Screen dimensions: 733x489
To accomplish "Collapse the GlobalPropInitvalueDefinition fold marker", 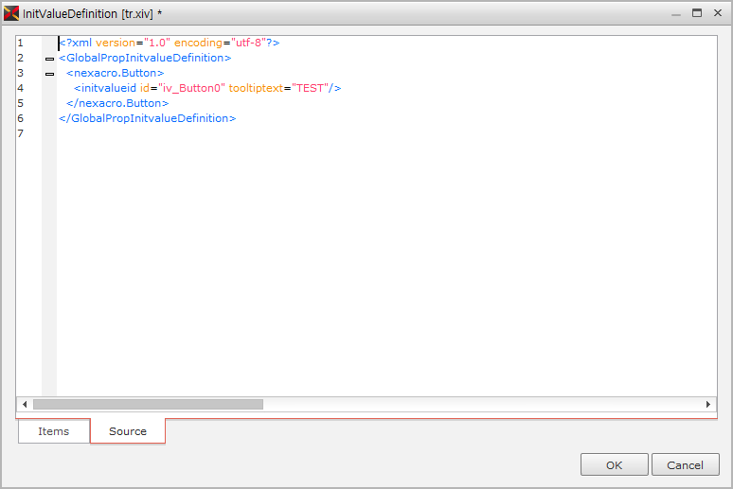I will pos(49,59).
